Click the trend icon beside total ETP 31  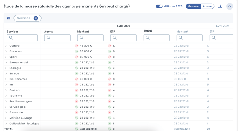tap(109, 129)
